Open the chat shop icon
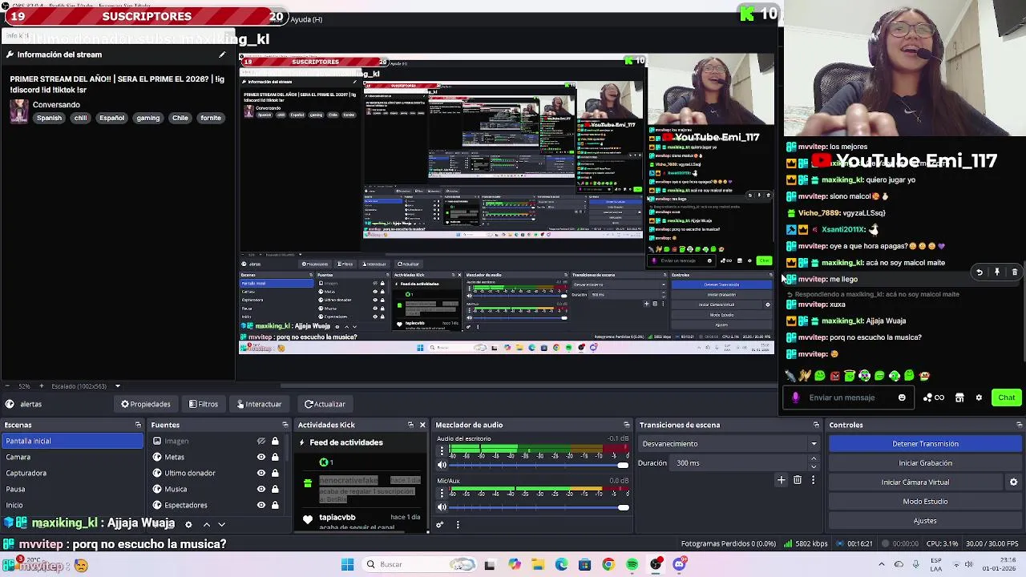 (959, 397)
